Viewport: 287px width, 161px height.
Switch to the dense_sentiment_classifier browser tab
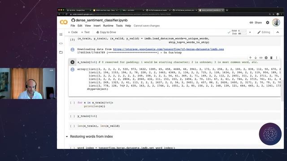[x=211, y=10]
